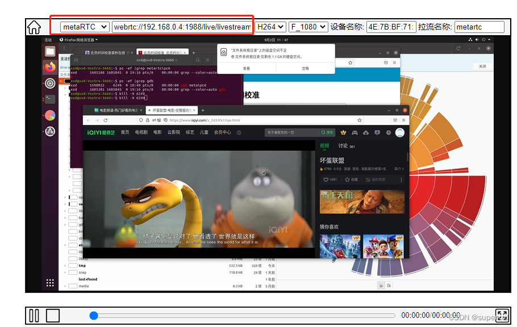This screenshot has width=517, height=327.
Task: Open Disk Usage Analyzer pie icon in the dock
Action: [x=50, y=115]
